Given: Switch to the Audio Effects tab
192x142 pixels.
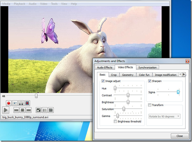Looking at the screenshot, I should 105,68.
